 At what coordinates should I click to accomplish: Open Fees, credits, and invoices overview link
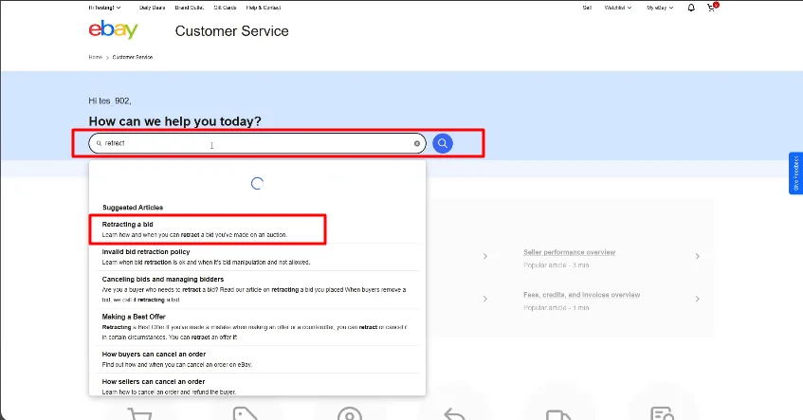click(x=581, y=295)
